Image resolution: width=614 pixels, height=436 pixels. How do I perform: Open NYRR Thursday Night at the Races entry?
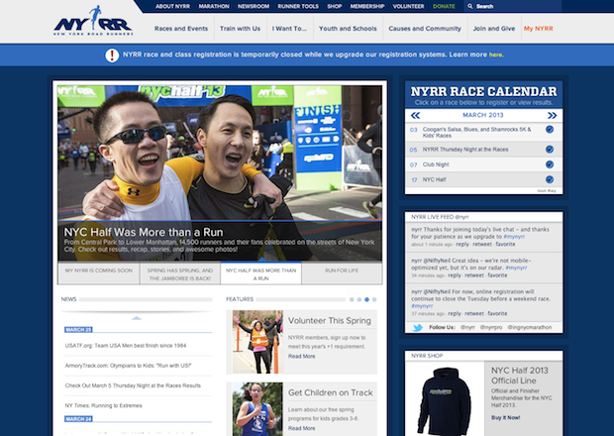pos(465,150)
